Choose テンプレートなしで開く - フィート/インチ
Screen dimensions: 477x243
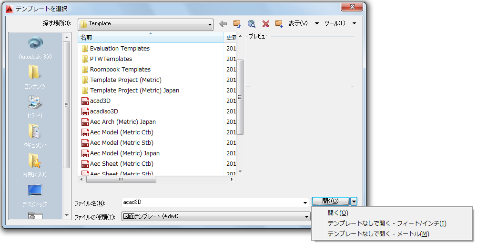tap(387, 223)
